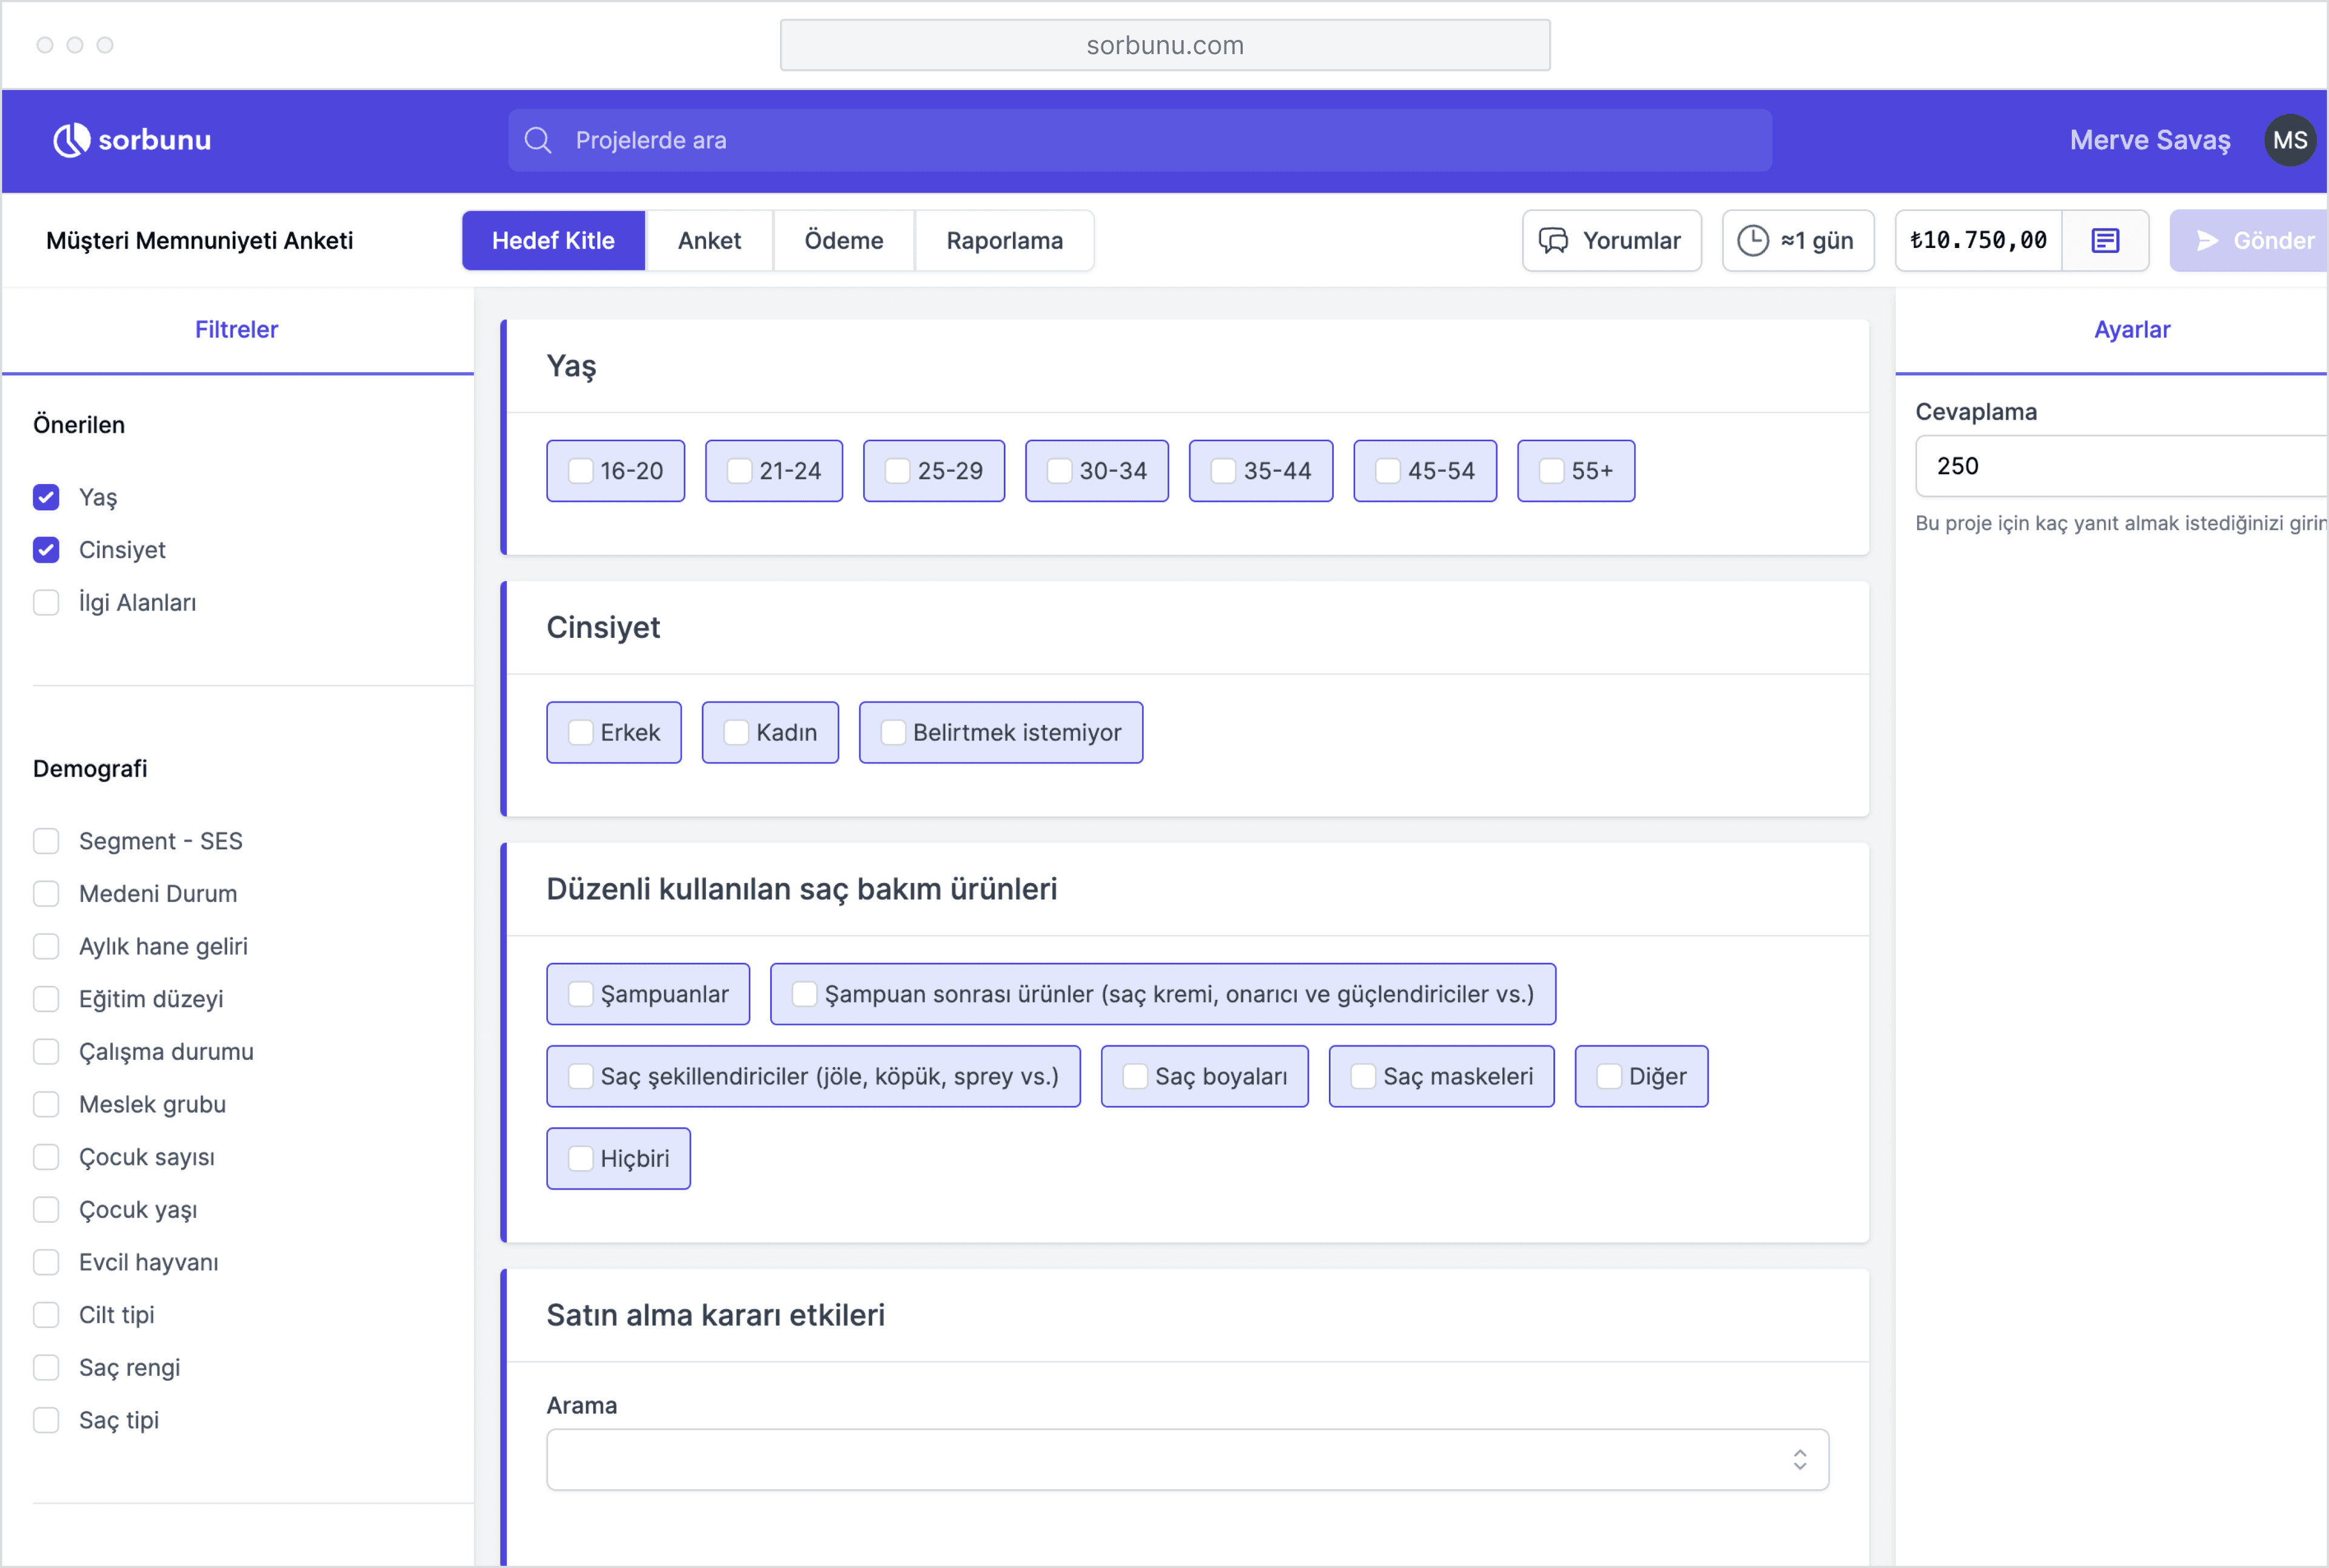Switch to the Ödeme tab
The width and height of the screenshot is (2329, 1568).
[x=843, y=241]
